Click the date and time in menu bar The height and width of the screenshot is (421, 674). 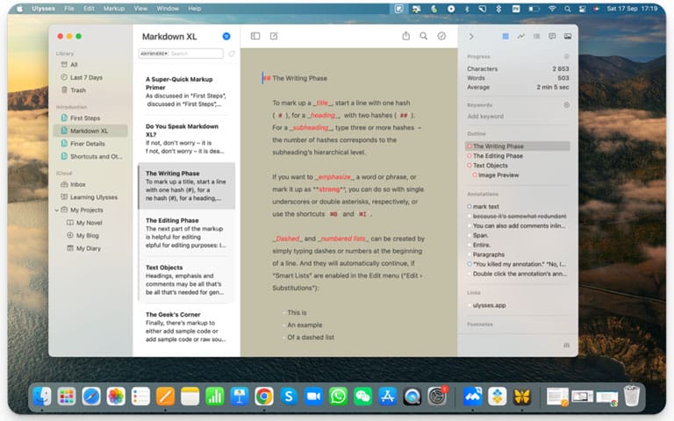(x=632, y=9)
